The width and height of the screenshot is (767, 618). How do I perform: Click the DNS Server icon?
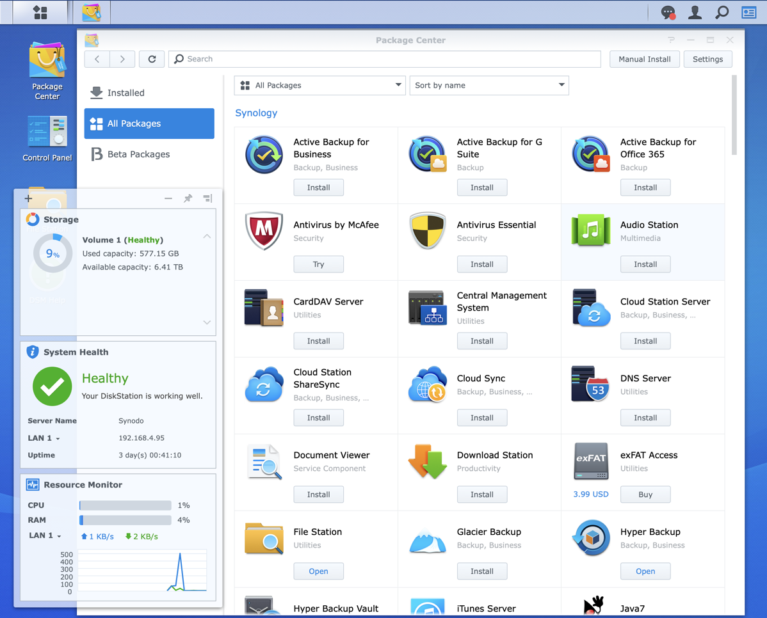point(591,384)
